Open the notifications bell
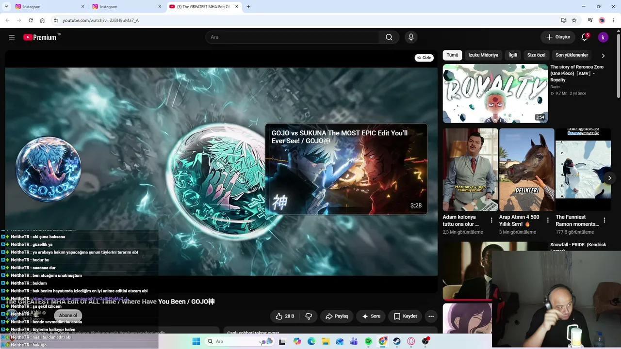621x349 pixels. 585,37
